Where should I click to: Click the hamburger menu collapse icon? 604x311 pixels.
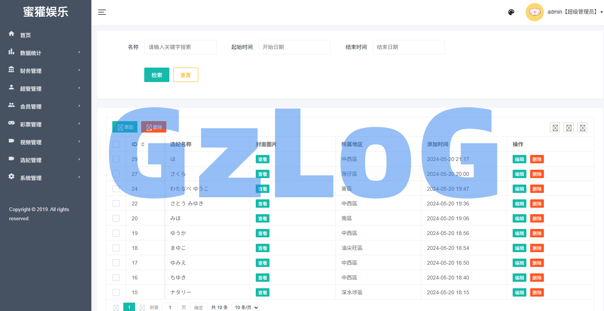pyautogui.click(x=102, y=12)
